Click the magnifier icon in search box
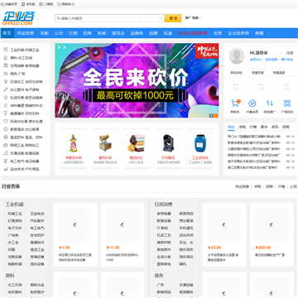This screenshot has width=298, height=298. coord(58,18)
